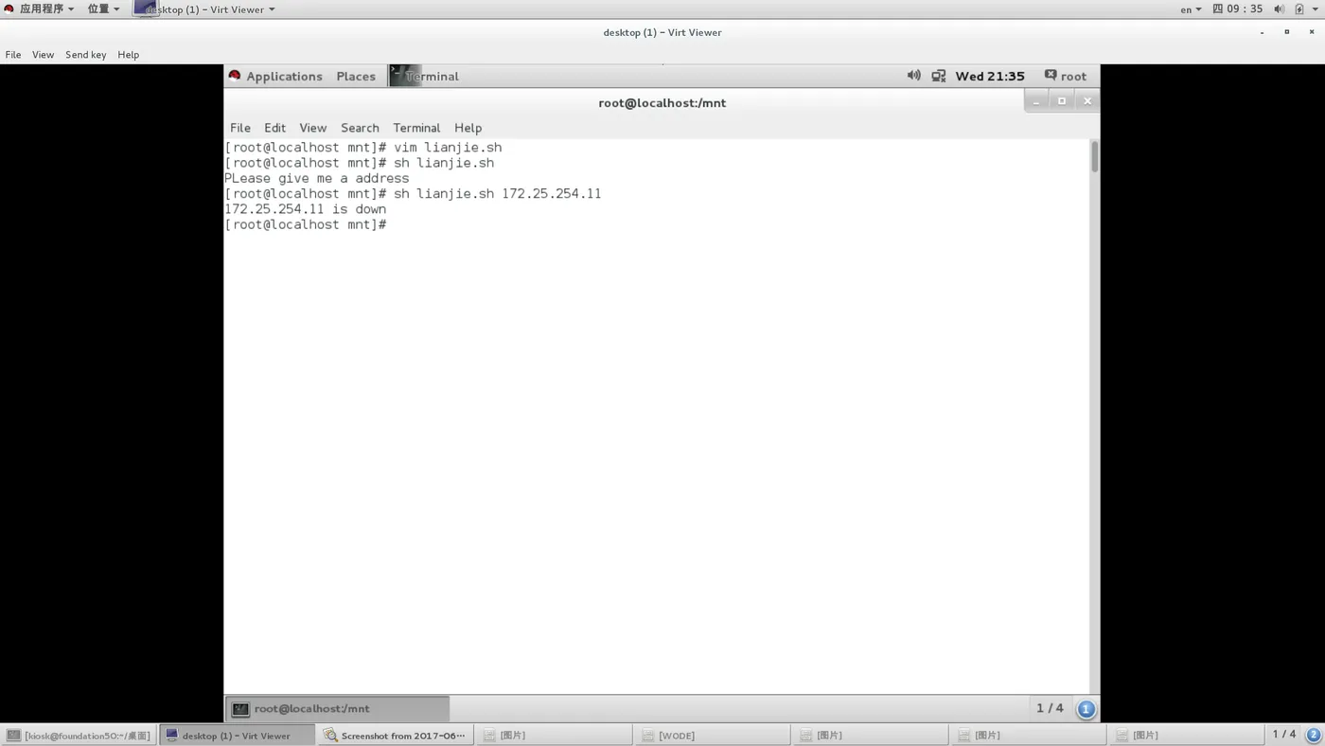
Task: Open Virt Viewer File menu
Action: [13, 54]
